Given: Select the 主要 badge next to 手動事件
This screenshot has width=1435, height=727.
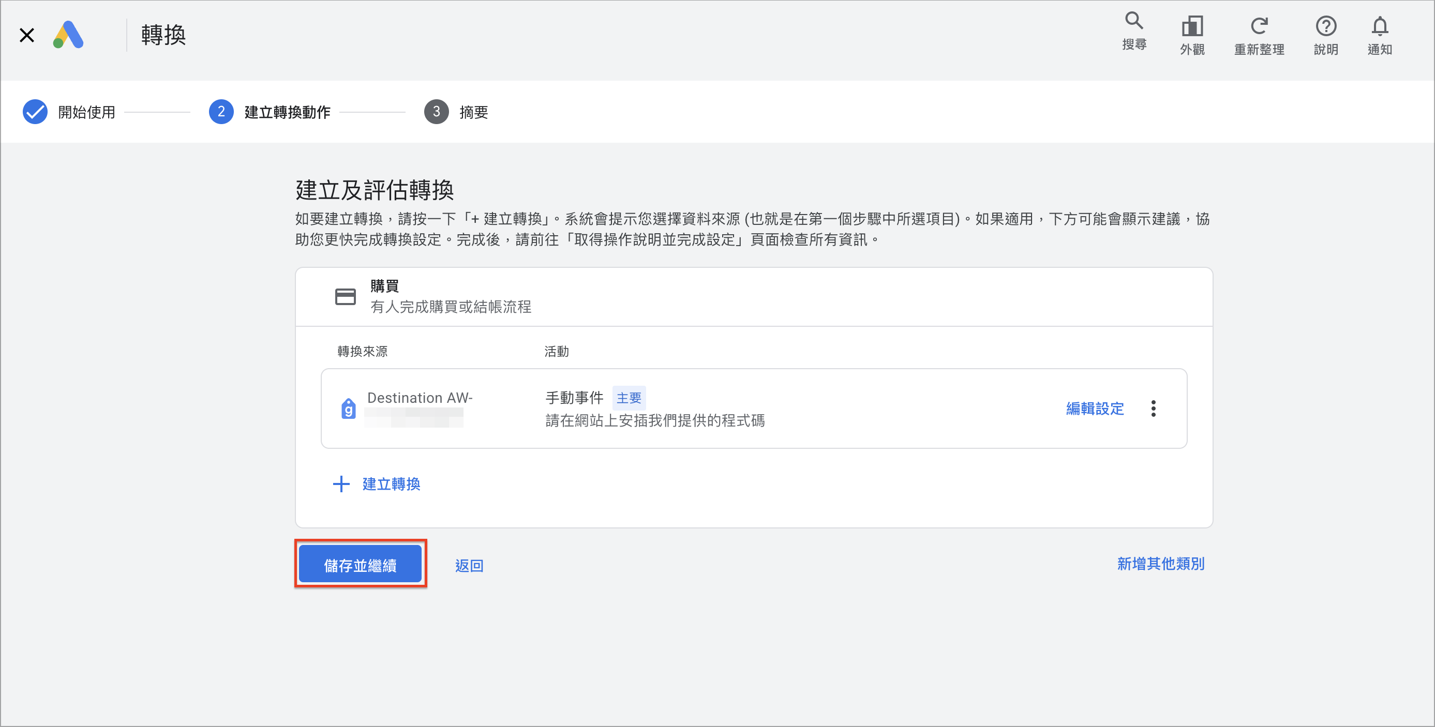Looking at the screenshot, I should (x=629, y=398).
